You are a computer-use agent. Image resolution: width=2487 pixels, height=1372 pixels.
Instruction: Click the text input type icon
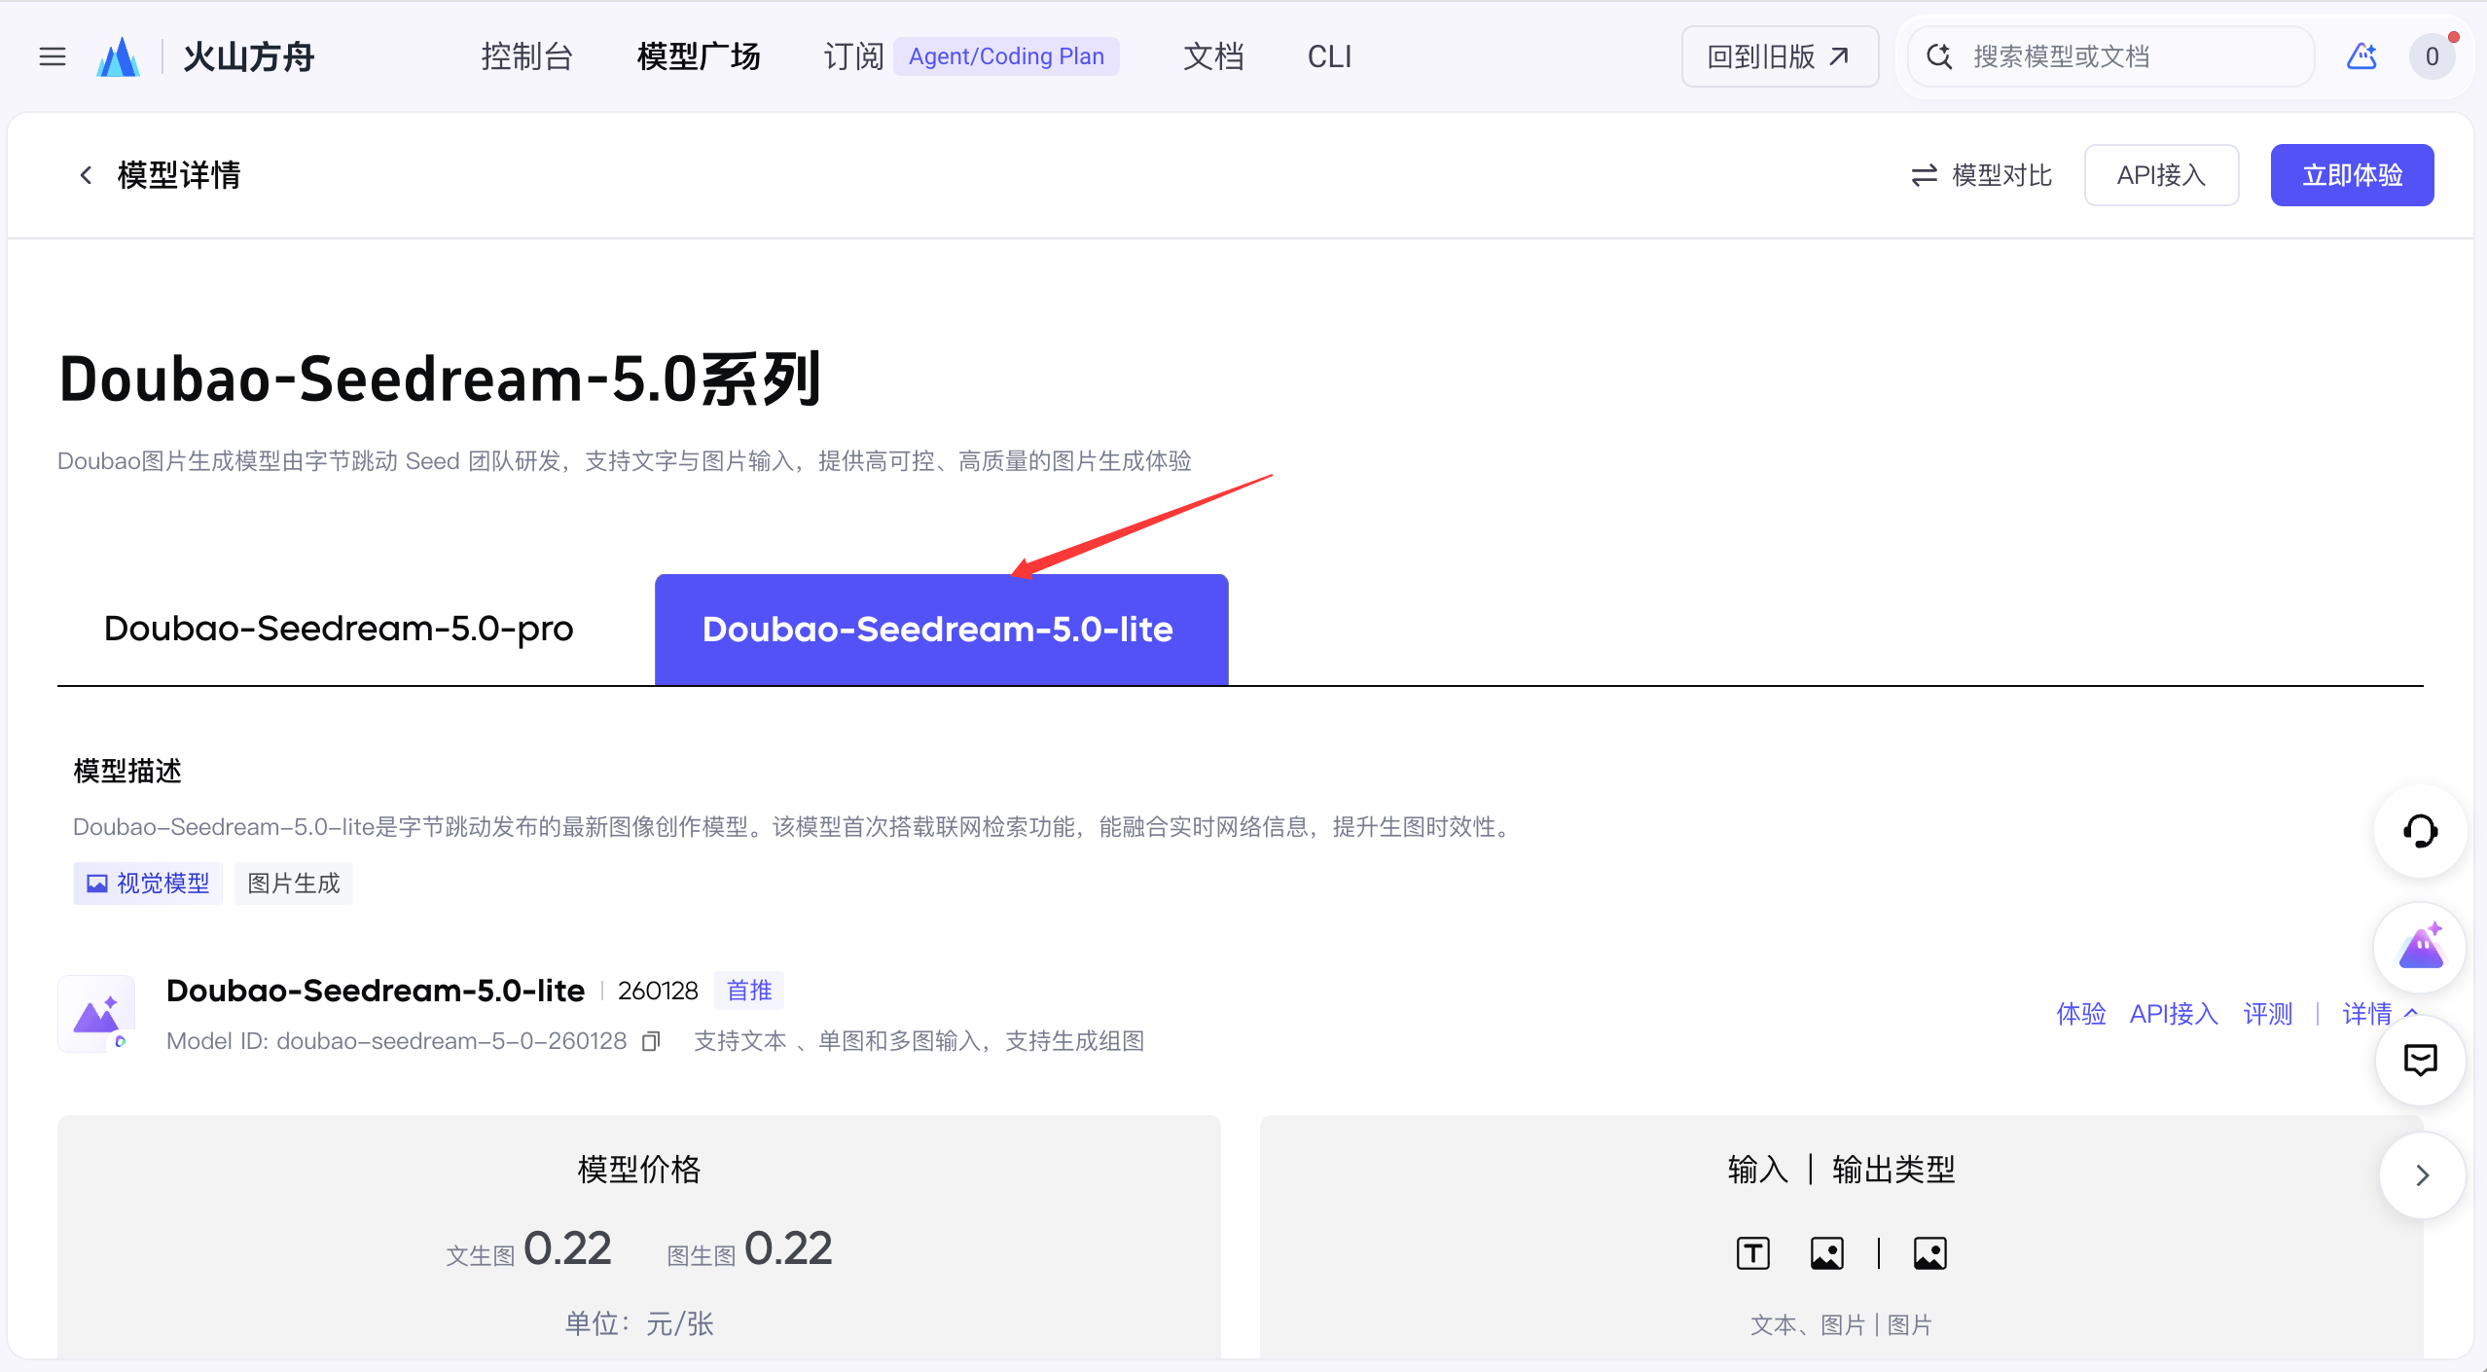[1753, 1253]
